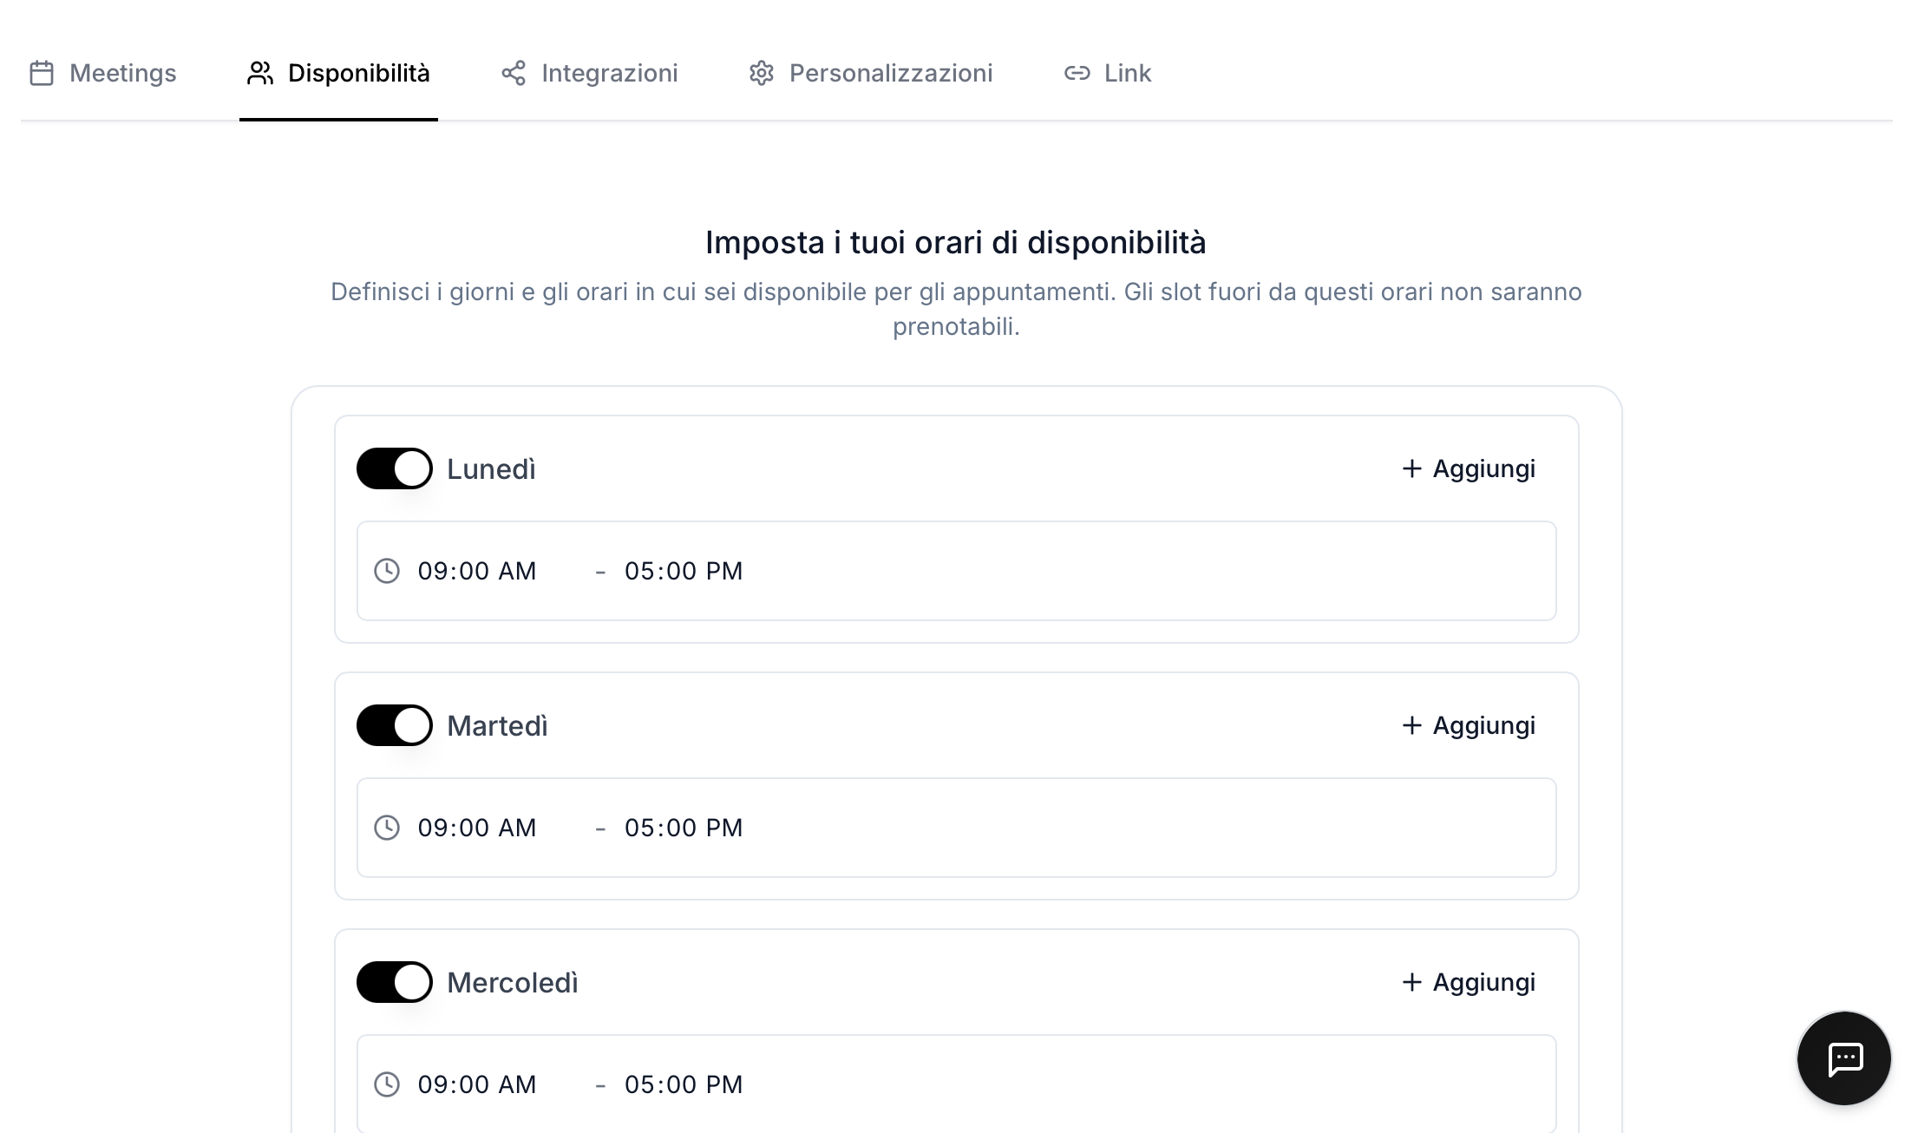Click the Lunedì end time 05:00 PM field
Viewport: 1931px width, 1133px height.
point(683,571)
